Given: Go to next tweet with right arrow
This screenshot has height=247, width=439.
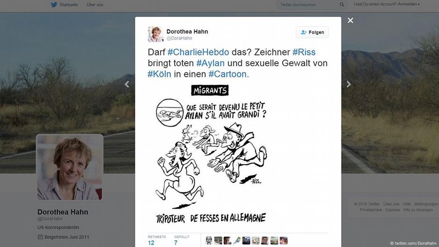Looking at the screenshot, I should tap(348, 84).
